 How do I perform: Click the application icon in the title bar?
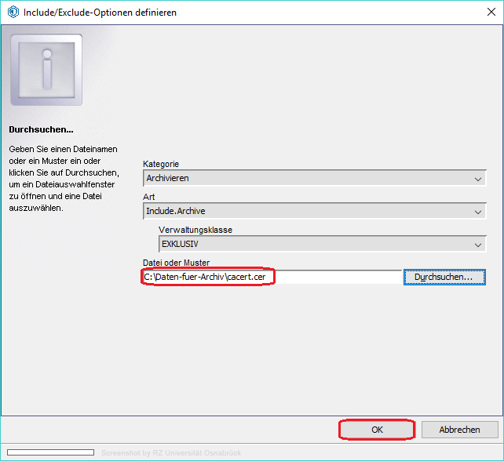point(13,13)
